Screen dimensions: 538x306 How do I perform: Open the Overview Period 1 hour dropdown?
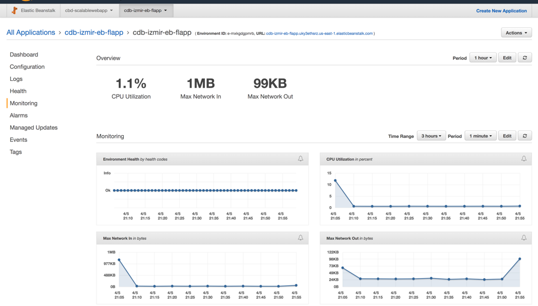[x=483, y=58]
